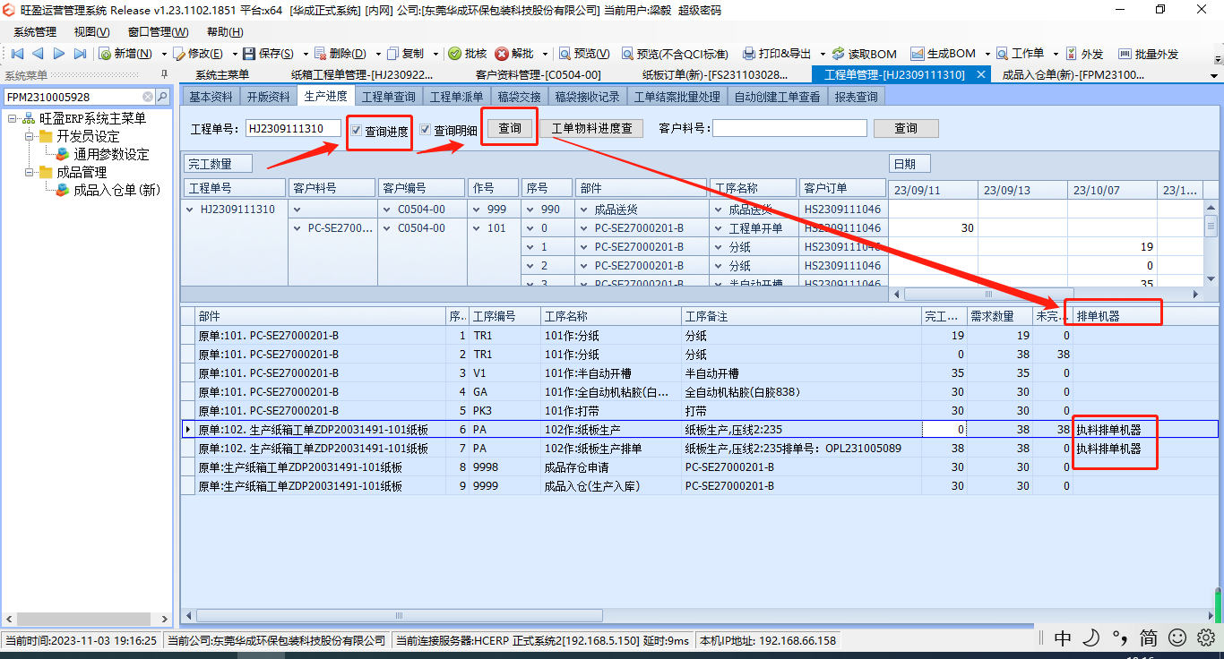Click the 打印&导出 printer icon
The width and height of the screenshot is (1224, 659).
tap(749, 54)
